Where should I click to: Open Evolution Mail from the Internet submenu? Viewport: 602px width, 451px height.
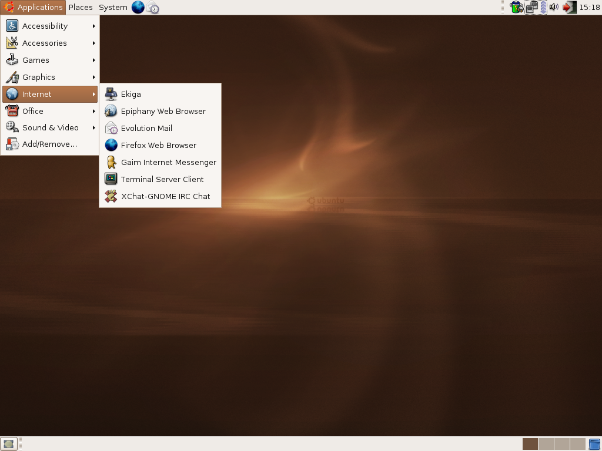[x=160, y=128]
